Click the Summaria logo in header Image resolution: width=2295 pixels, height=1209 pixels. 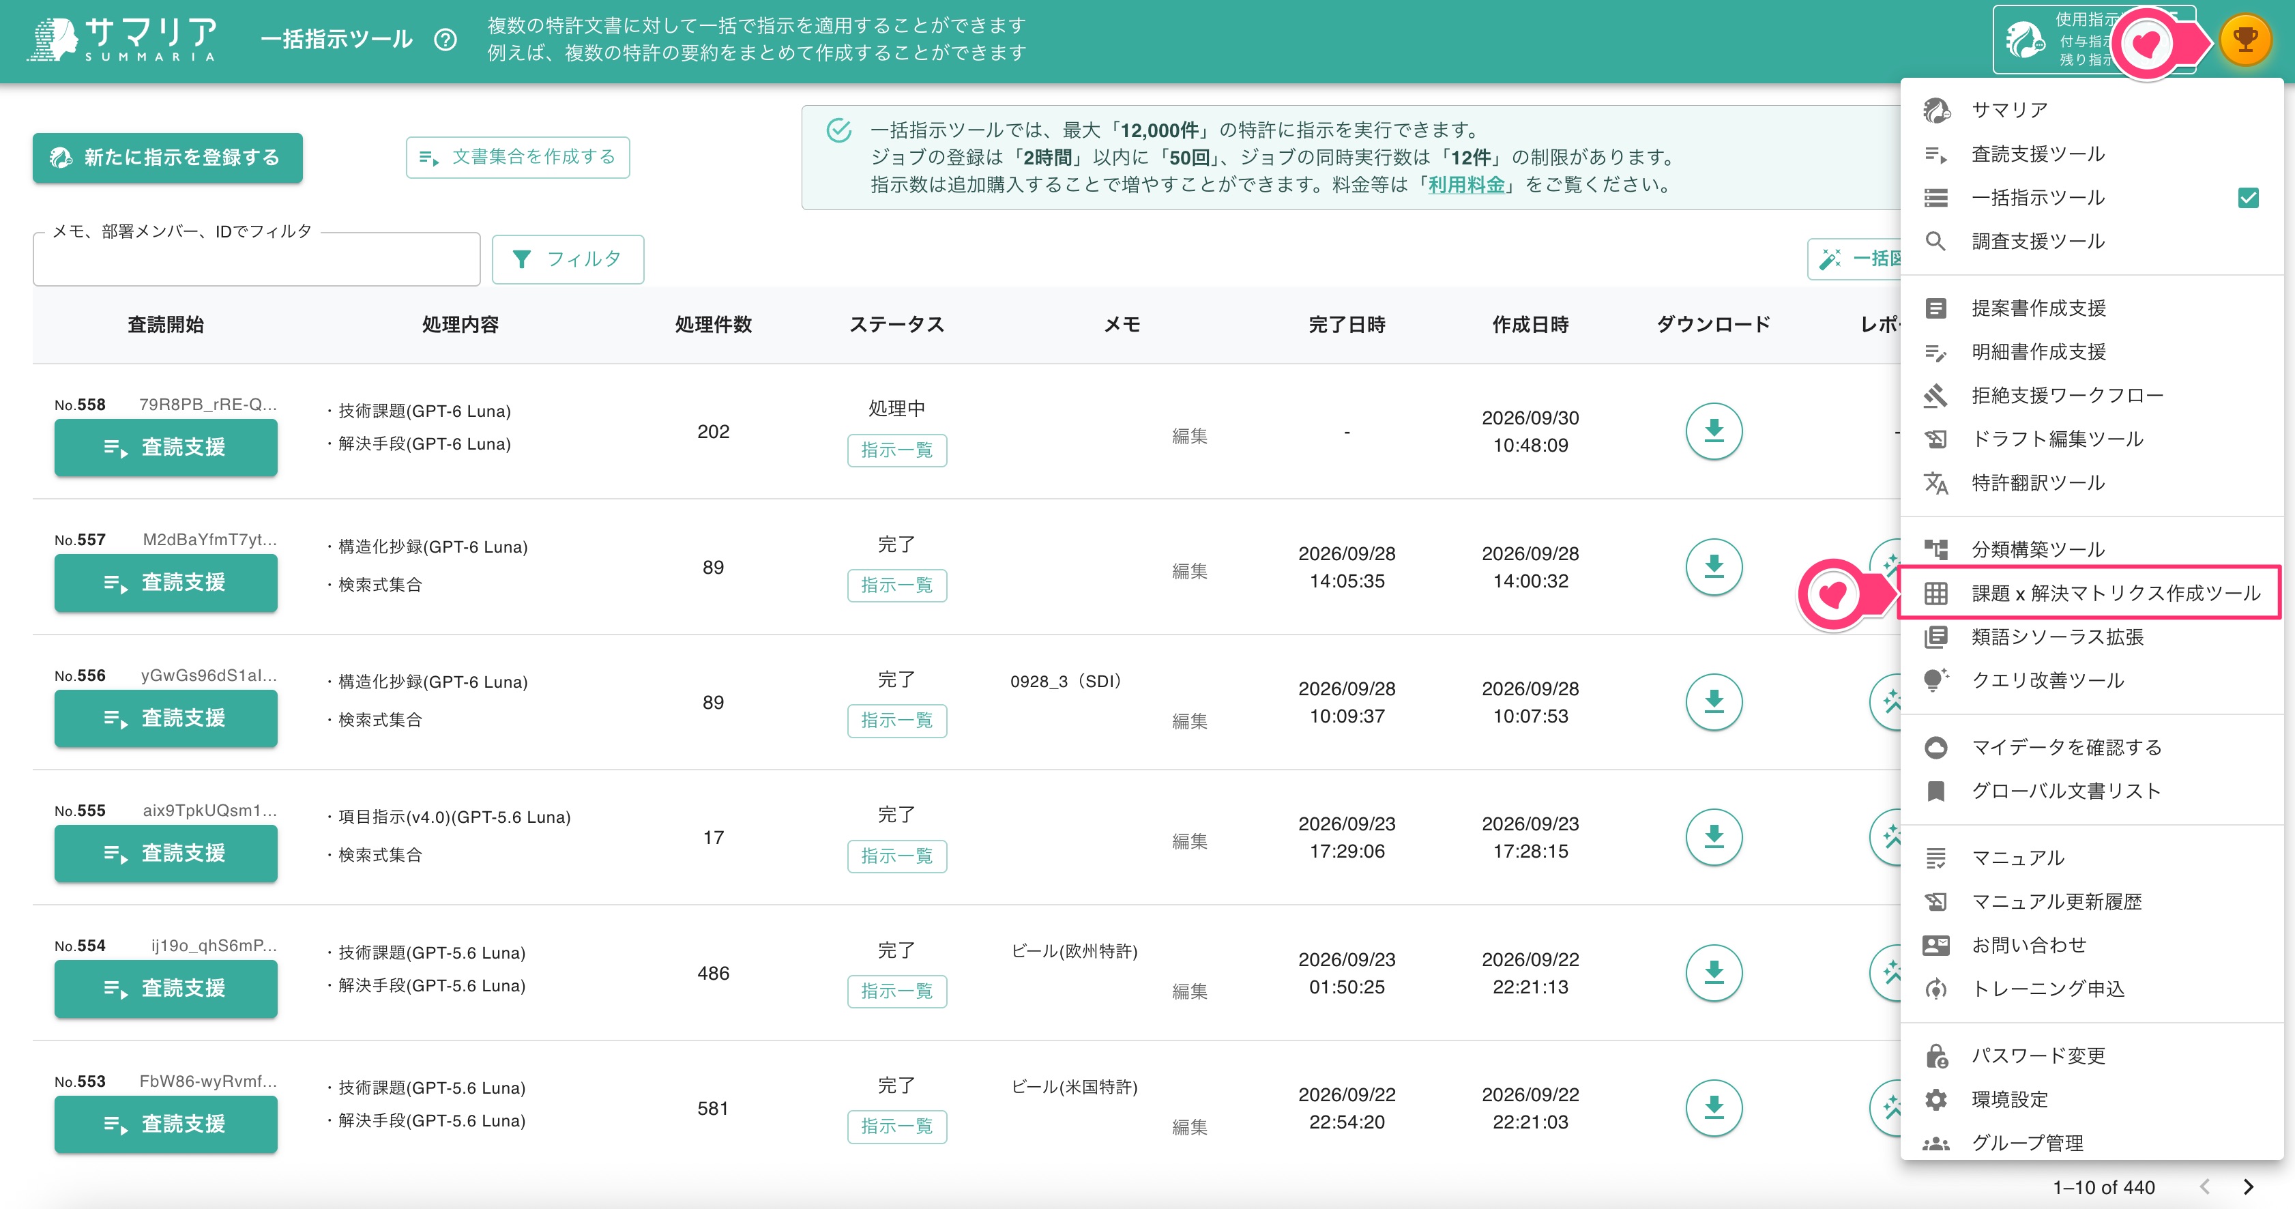pos(122,40)
